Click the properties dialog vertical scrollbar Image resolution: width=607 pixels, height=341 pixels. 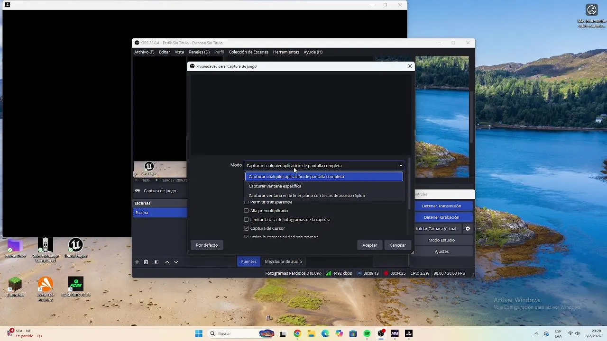click(x=409, y=185)
